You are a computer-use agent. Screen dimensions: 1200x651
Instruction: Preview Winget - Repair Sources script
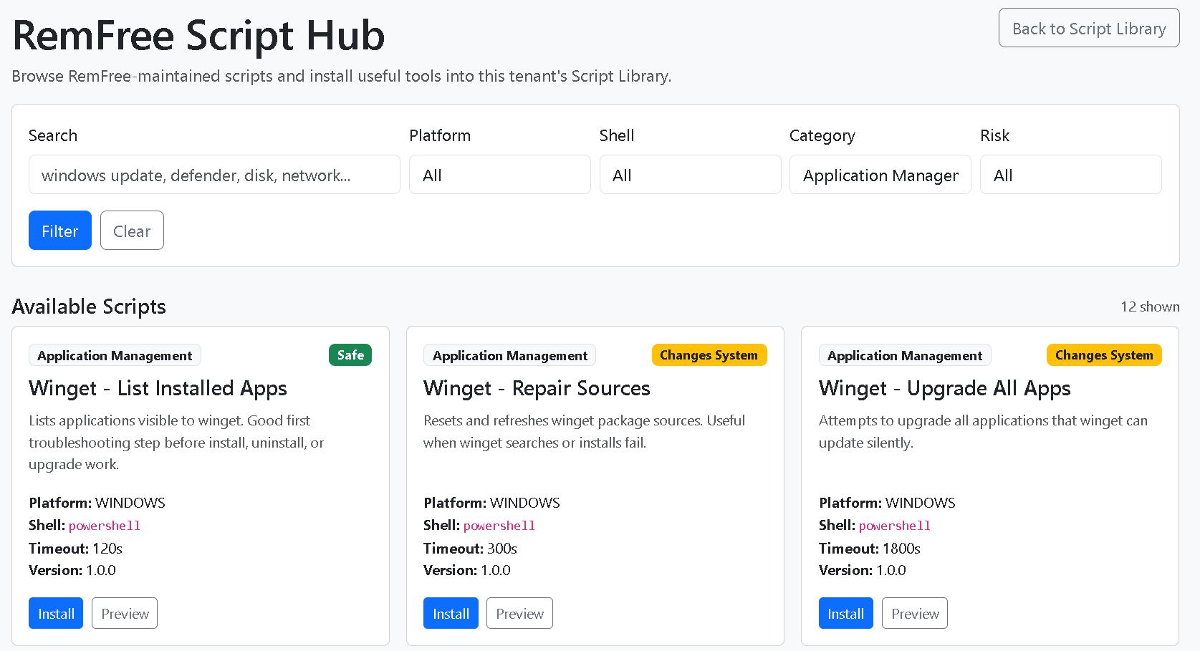pyautogui.click(x=519, y=613)
